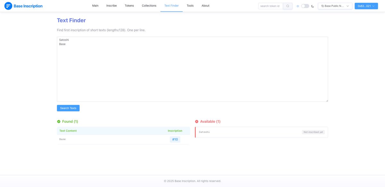Click the copyright footer text

pyautogui.click(x=193, y=181)
